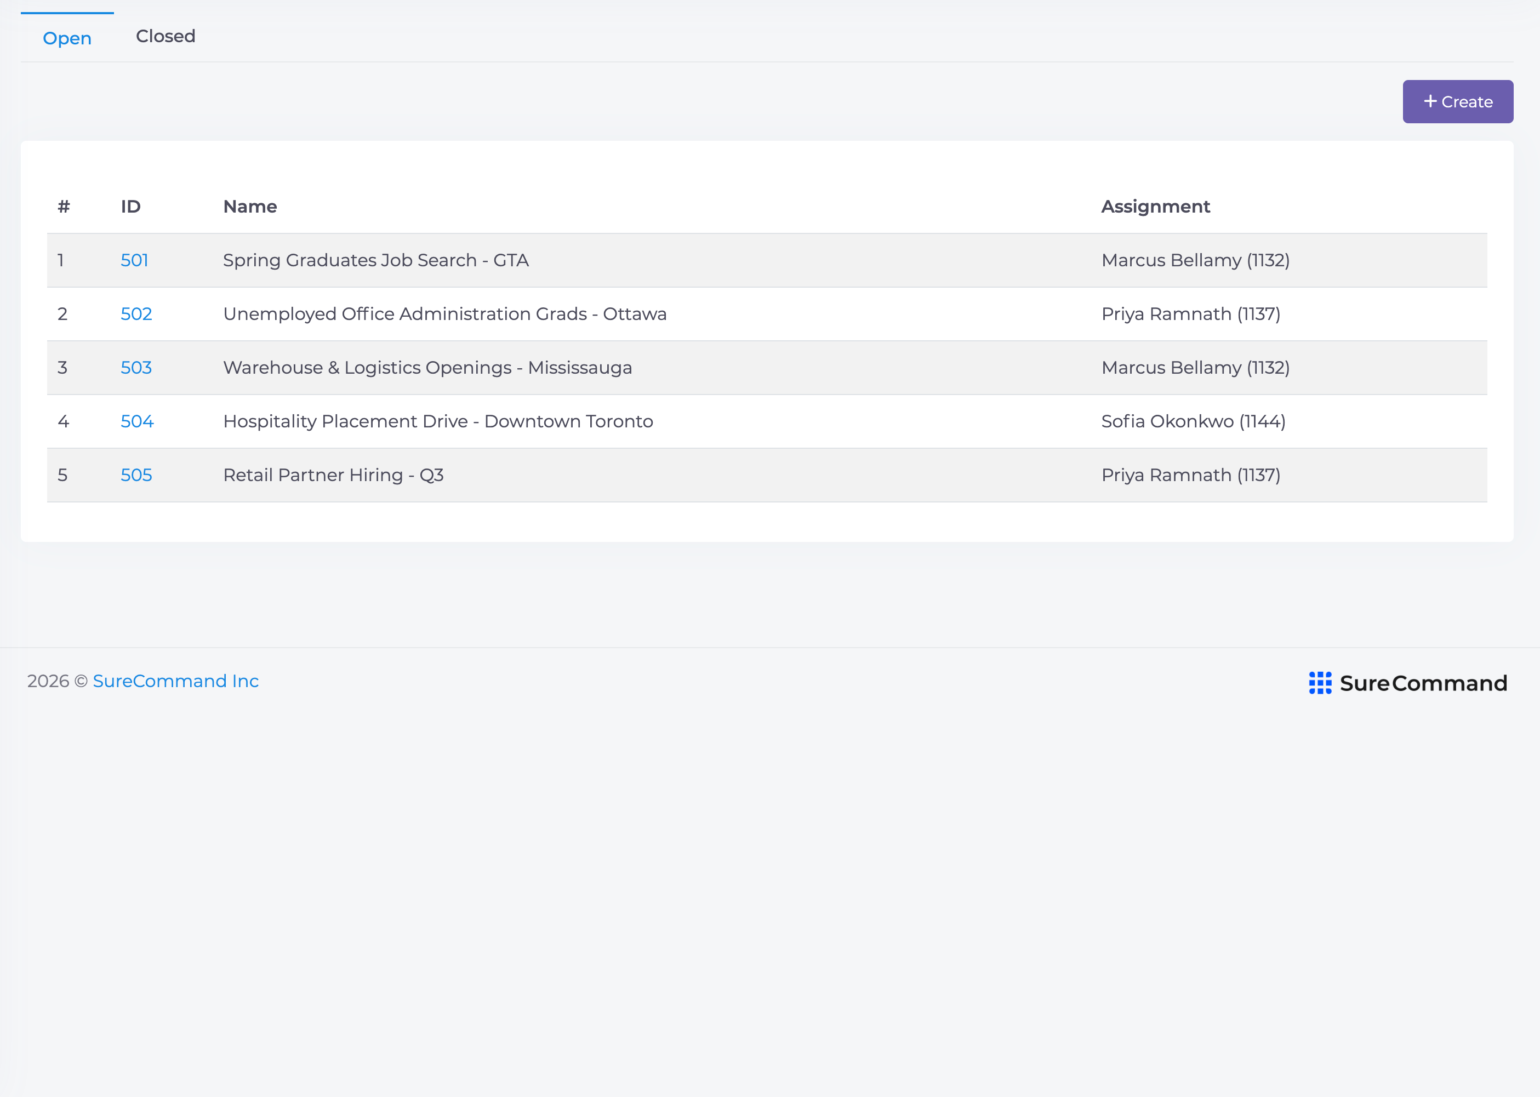
Task: Open campaign ID 501 link
Action: pos(134,260)
